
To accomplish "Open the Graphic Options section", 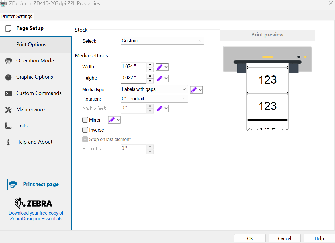I will [36, 77].
